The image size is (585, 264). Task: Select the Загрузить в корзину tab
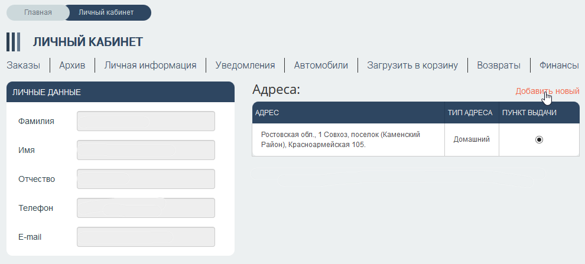[412, 66]
